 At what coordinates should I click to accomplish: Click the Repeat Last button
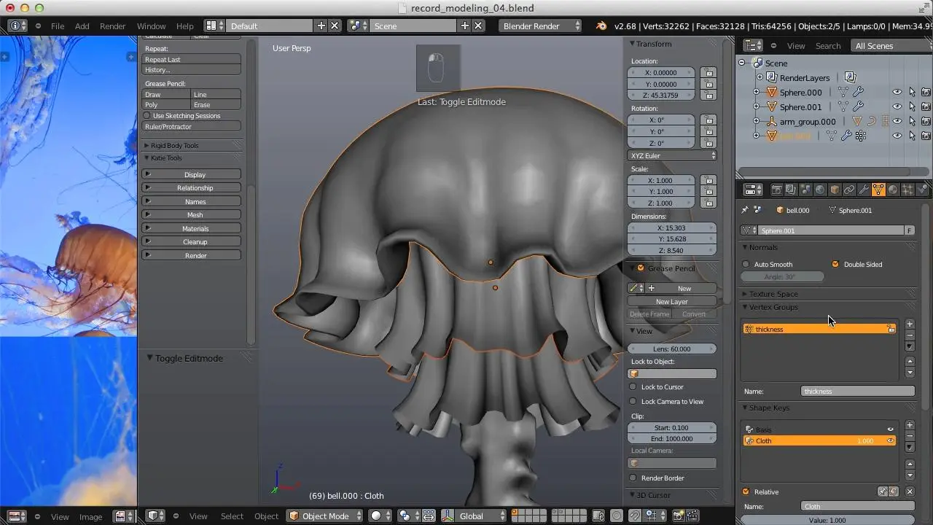click(192, 60)
